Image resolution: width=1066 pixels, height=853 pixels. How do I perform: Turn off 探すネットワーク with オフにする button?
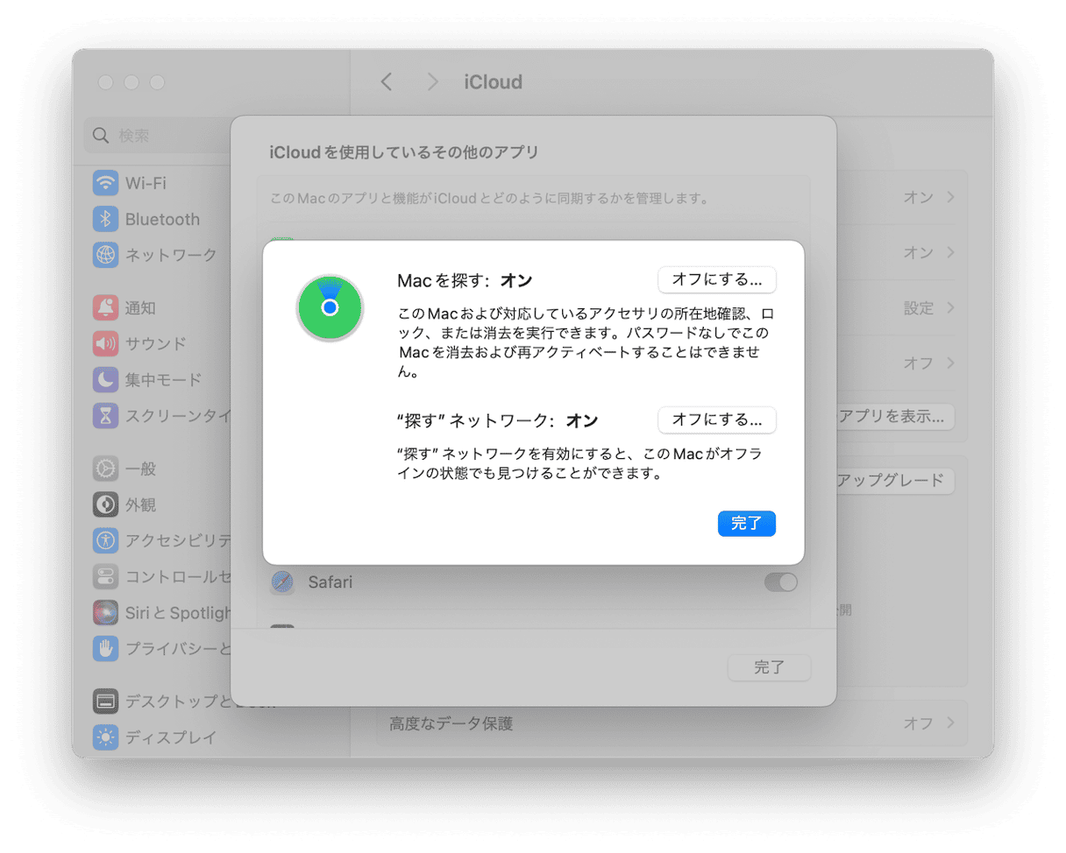click(716, 420)
